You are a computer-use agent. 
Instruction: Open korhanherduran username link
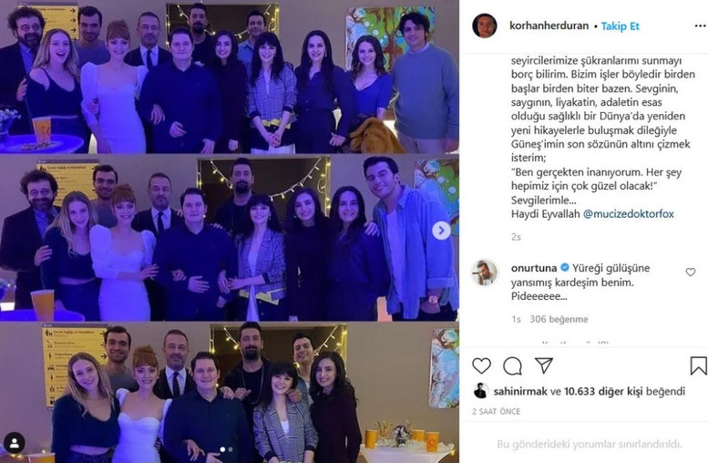pyautogui.click(x=549, y=26)
